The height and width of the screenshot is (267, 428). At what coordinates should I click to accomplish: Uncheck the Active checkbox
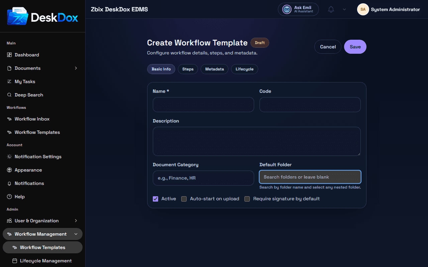[x=155, y=199]
